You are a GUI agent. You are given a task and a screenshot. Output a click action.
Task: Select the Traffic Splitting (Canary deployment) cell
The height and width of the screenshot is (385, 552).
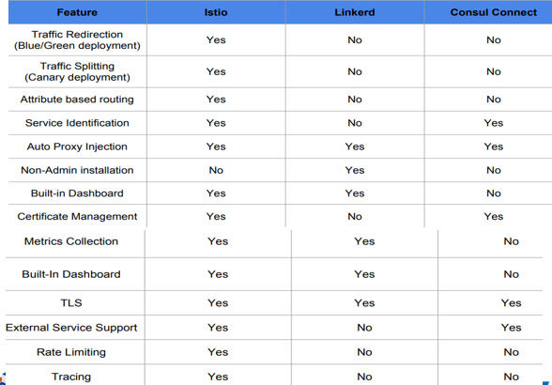(x=77, y=71)
